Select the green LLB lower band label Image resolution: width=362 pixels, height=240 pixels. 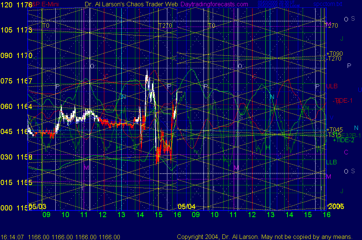pyautogui.click(x=331, y=162)
